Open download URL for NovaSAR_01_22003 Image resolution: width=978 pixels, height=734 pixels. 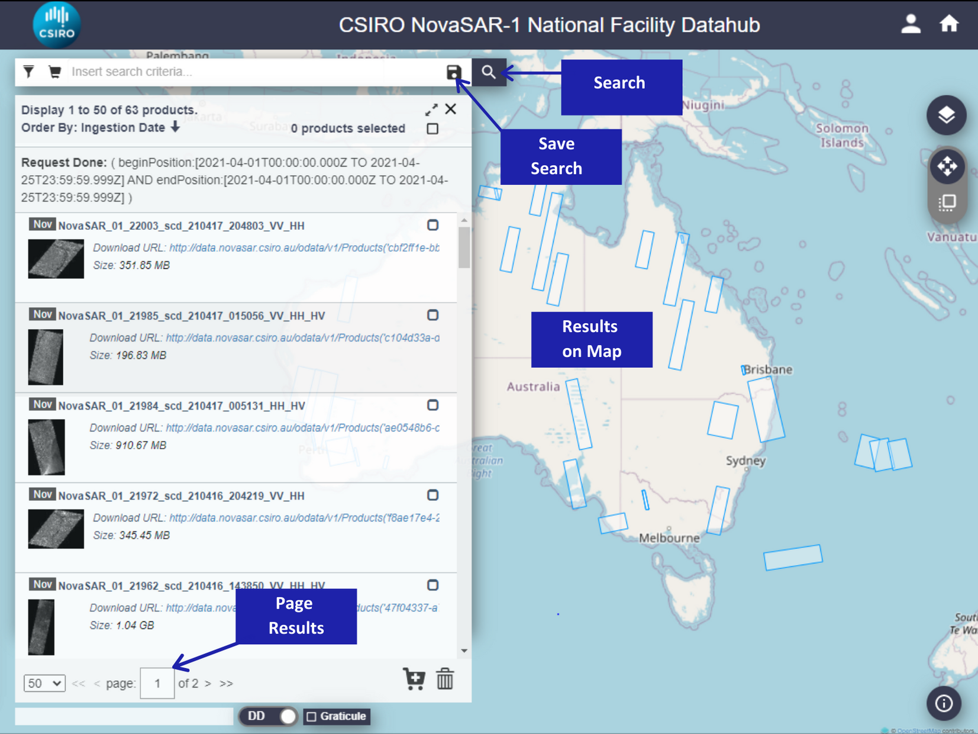[x=304, y=247]
